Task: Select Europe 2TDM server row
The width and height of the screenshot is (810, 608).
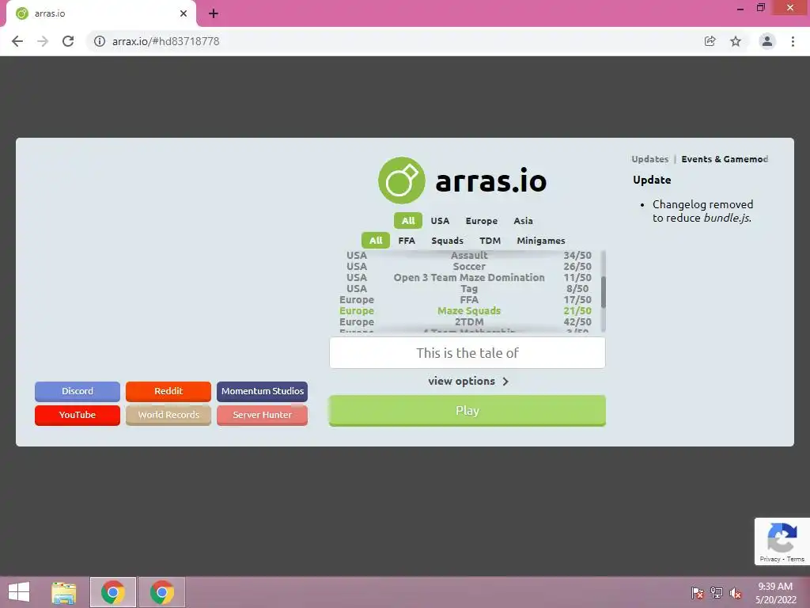Action: pyautogui.click(x=468, y=322)
